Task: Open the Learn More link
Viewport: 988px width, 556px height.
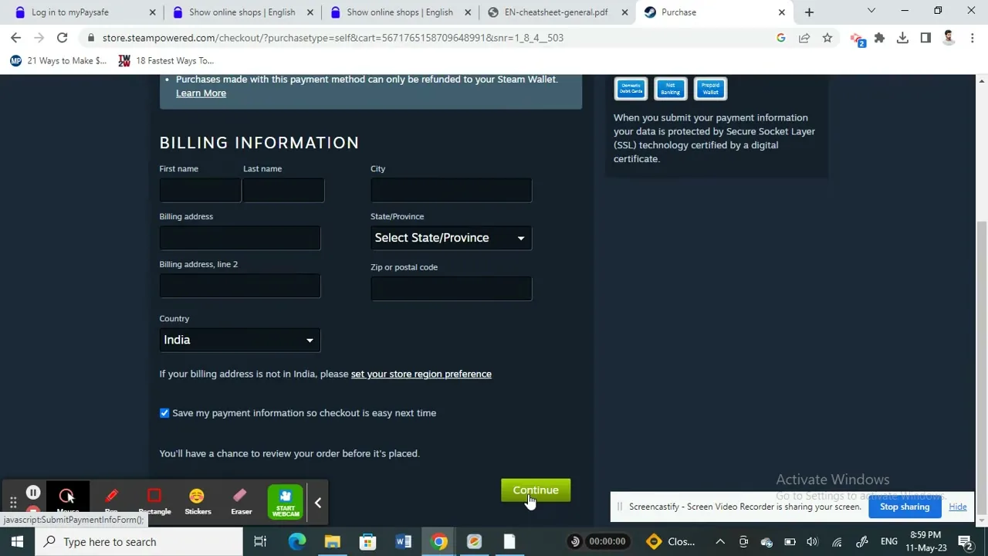Action: (201, 93)
